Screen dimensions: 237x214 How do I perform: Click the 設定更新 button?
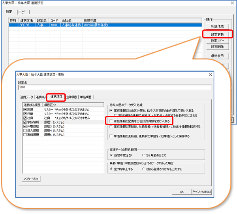[217, 34]
